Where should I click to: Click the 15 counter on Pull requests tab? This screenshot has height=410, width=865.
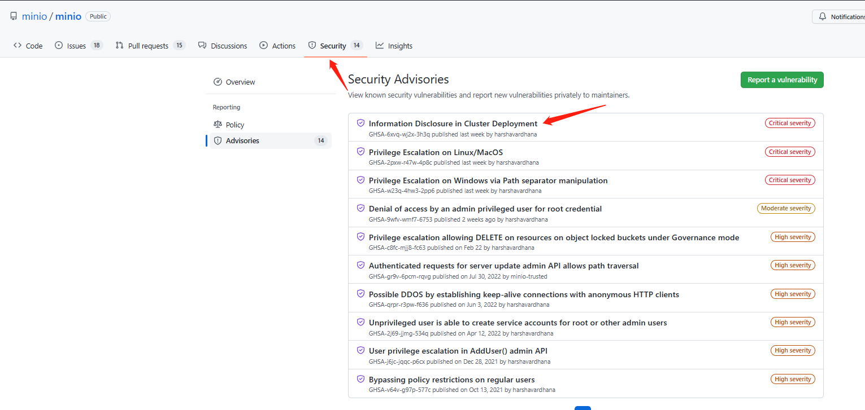(x=179, y=46)
